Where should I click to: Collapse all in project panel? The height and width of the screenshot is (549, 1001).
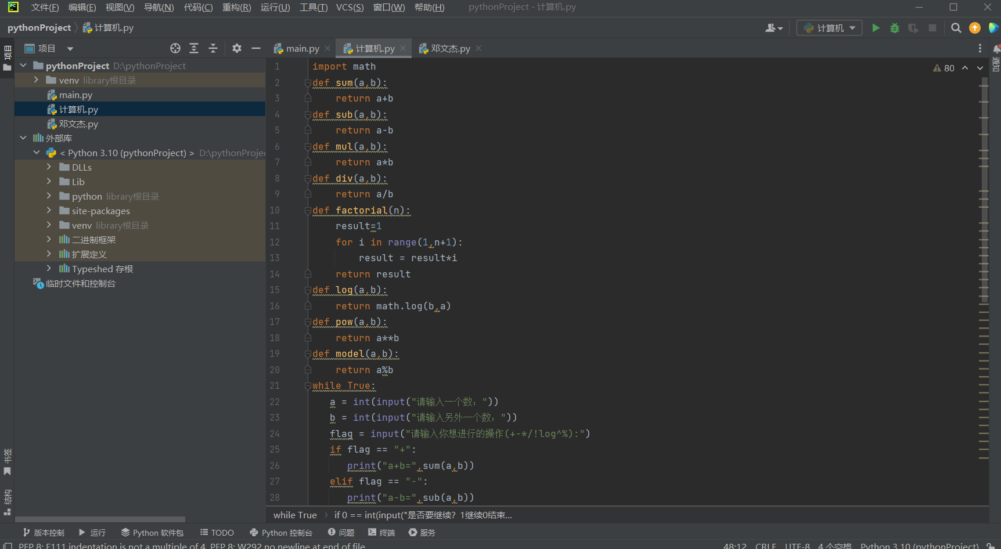(x=213, y=48)
